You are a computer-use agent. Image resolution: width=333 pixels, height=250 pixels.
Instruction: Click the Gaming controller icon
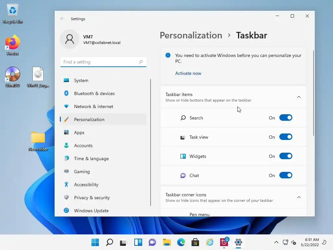pyautogui.click(x=66, y=171)
